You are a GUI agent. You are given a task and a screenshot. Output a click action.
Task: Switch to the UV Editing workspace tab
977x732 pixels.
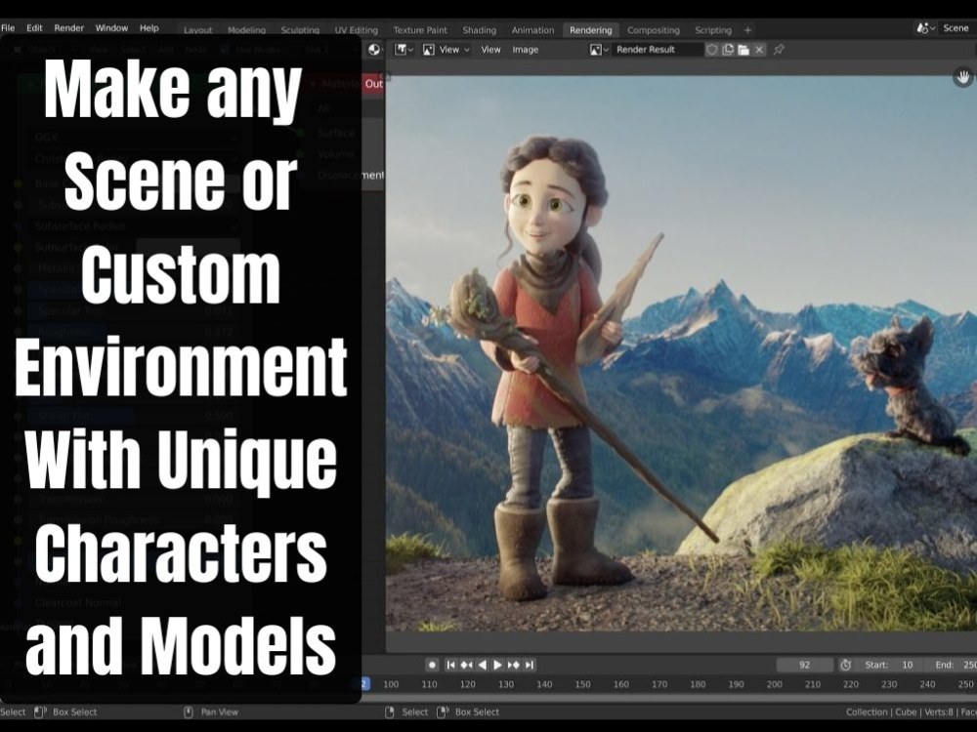click(x=357, y=30)
